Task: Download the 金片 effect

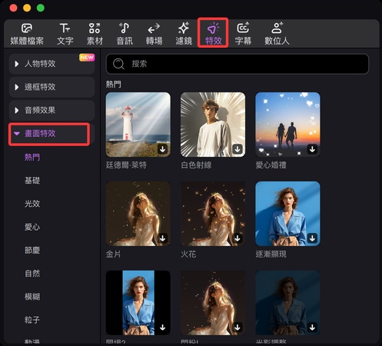Action: (163, 238)
